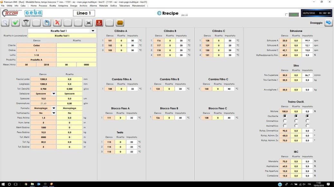Delete using the red X icon
The height and width of the screenshot is (187, 334).
[57, 23]
